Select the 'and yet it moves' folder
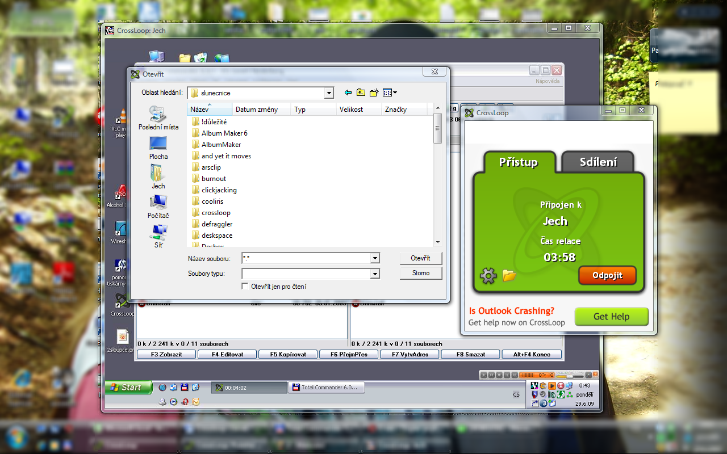Viewport: 727px width, 454px height. 221,155
